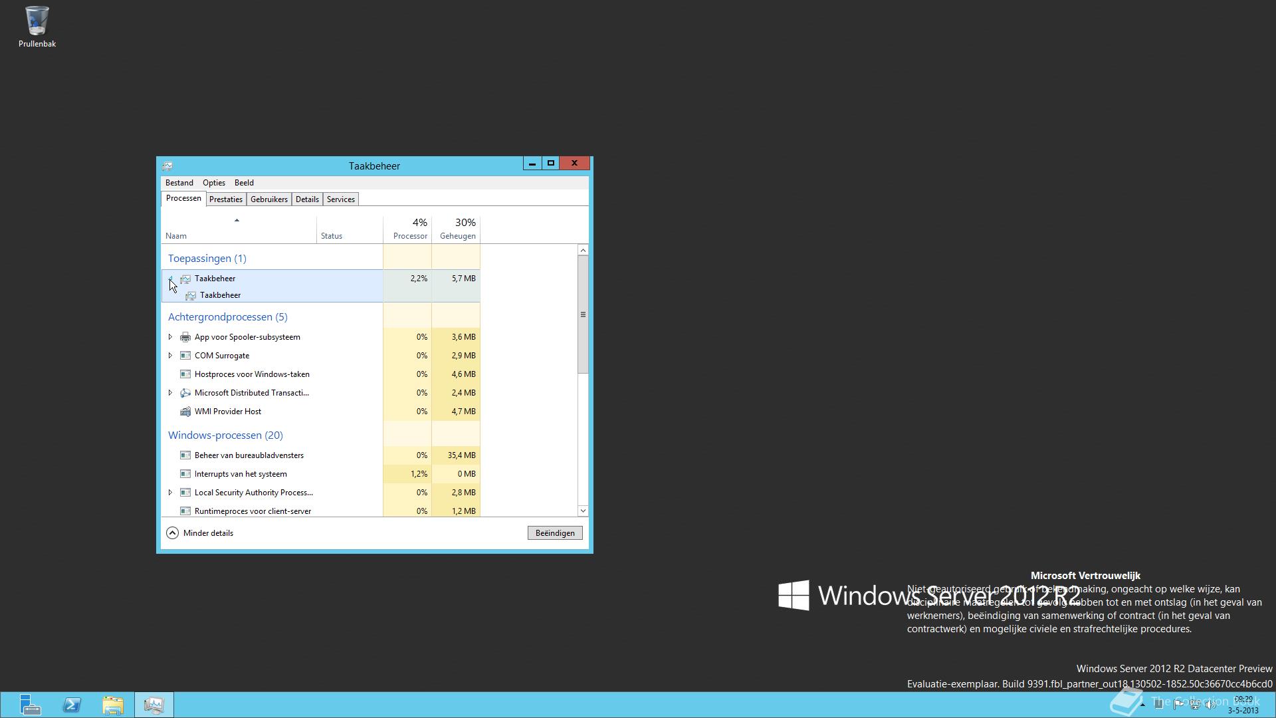Viewport: 1276px width, 718px height.
Task: Open the Prullenbak recycle bin icon
Action: 37,27
